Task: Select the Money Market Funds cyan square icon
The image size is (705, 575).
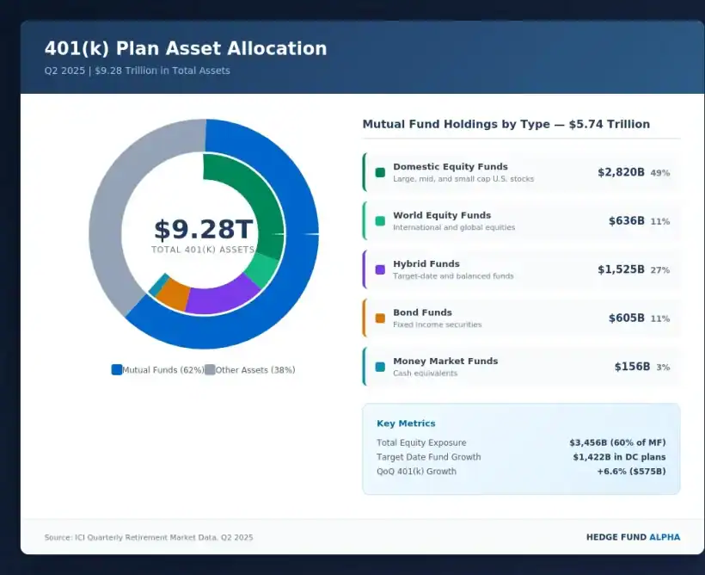Action: pyautogui.click(x=379, y=366)
